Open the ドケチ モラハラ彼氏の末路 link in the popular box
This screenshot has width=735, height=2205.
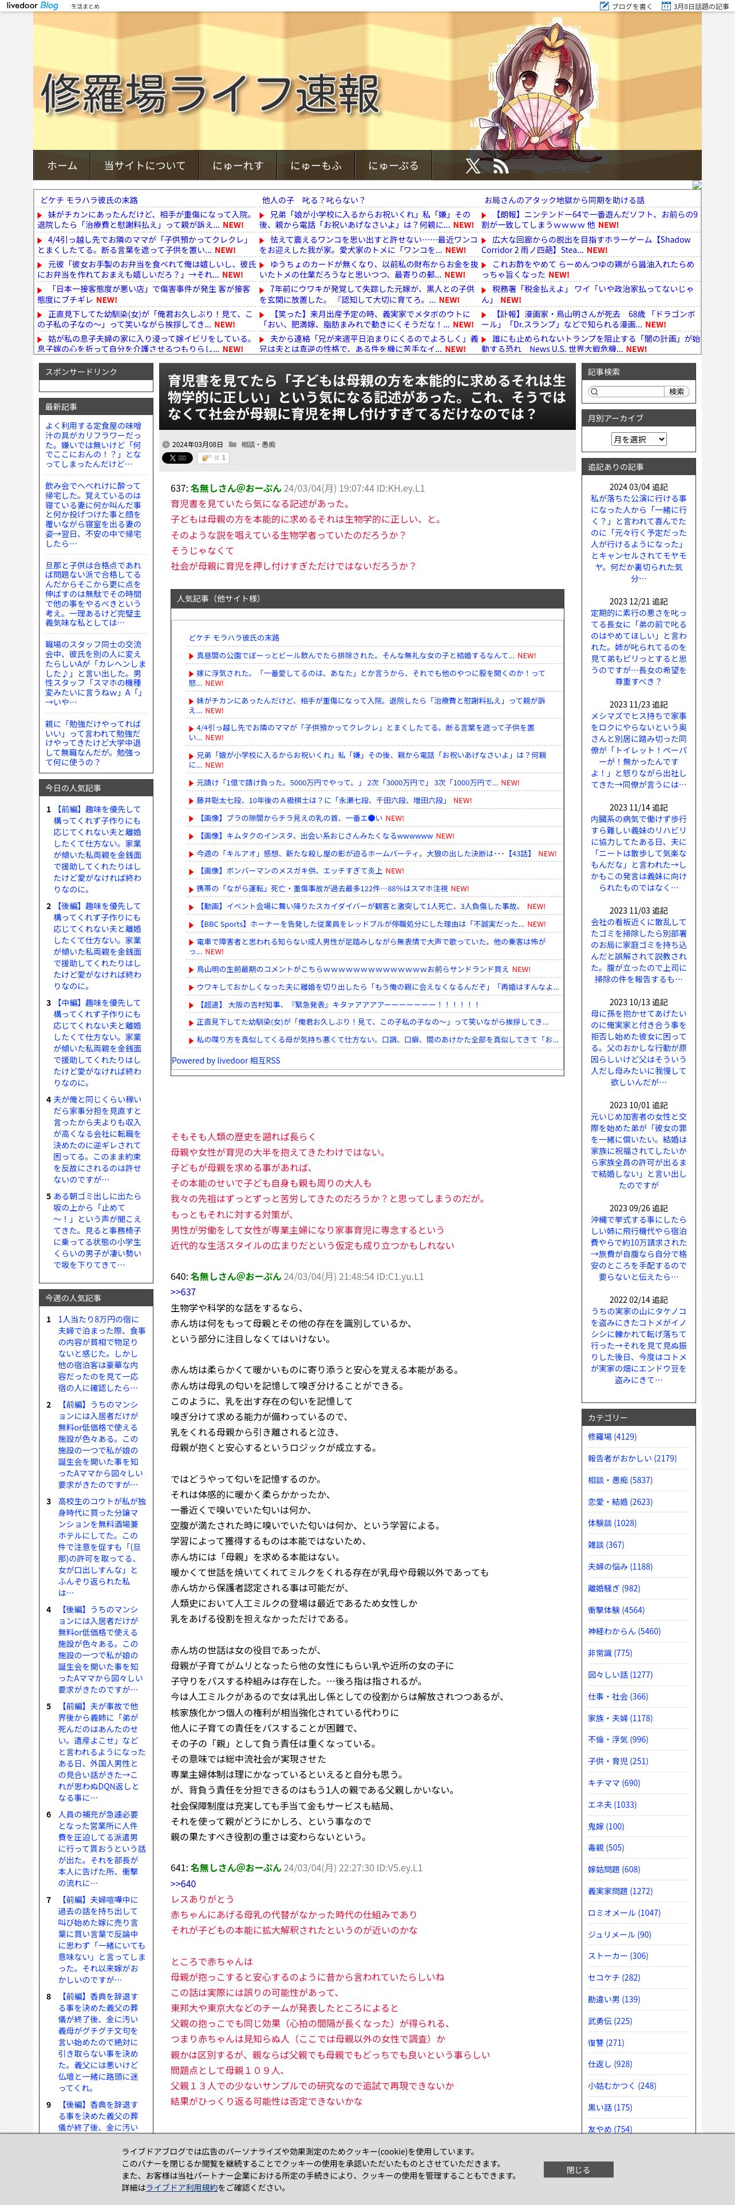pos(234,638)
